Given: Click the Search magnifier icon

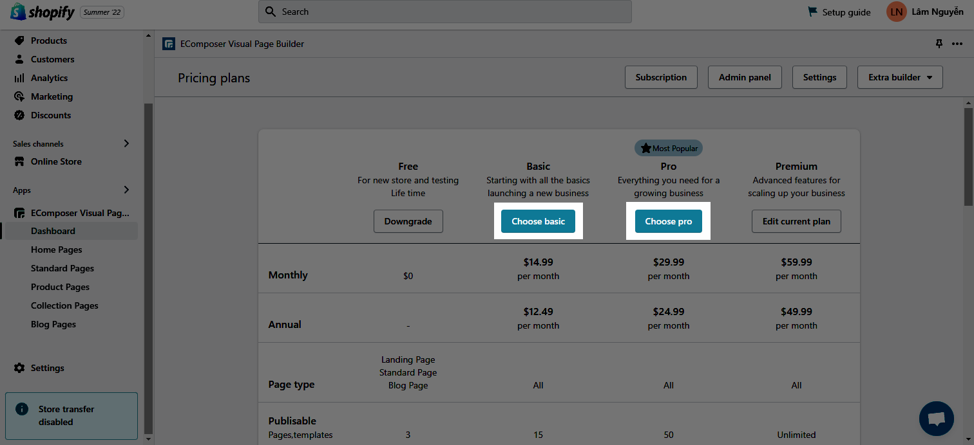Looking at the screenshot, I should point(272,12).
